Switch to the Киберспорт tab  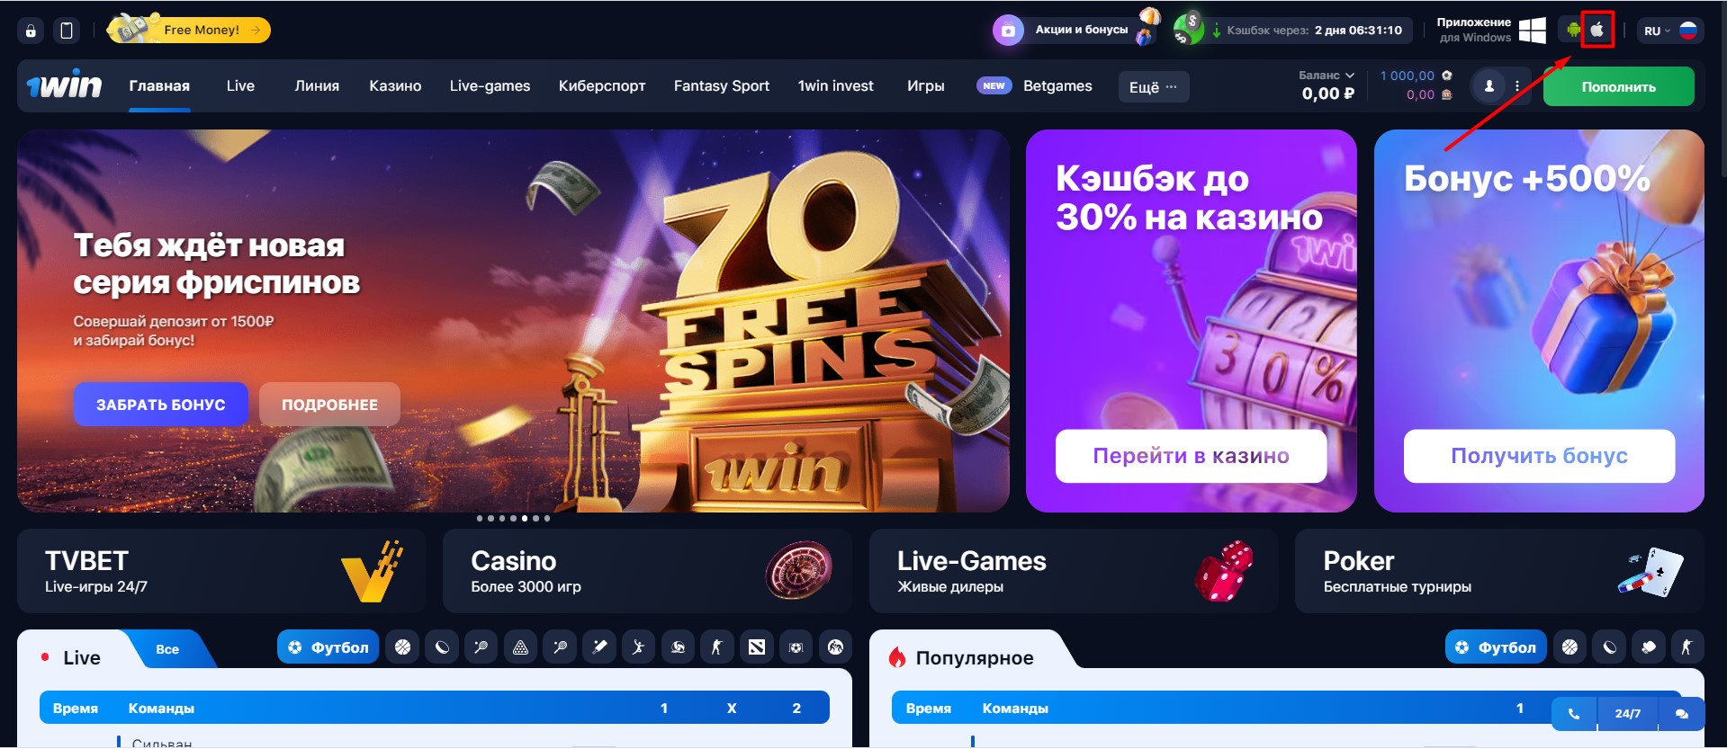tap(602, 86)
